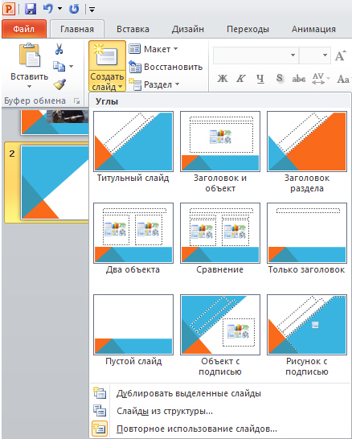The width and height of the screenshot is (352, 439).
Task: Open the Буфер обмена dialog launcher
Action: tap(76, 101)
